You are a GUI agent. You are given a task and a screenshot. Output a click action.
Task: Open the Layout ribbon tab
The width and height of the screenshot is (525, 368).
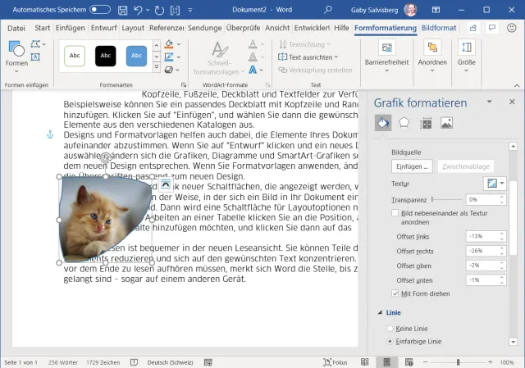tap(132, 28)
